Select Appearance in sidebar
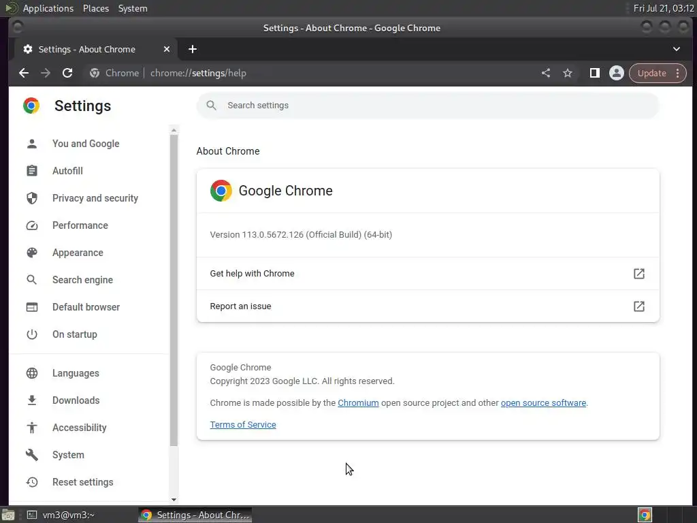The width and height of the screenshot is (697, 523). [78, 253]
